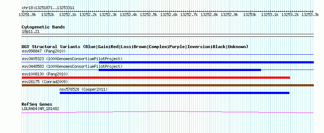Click the 13252.7k ruler tick label
Viewport: 324px width, 133px height.
point(189,15)
